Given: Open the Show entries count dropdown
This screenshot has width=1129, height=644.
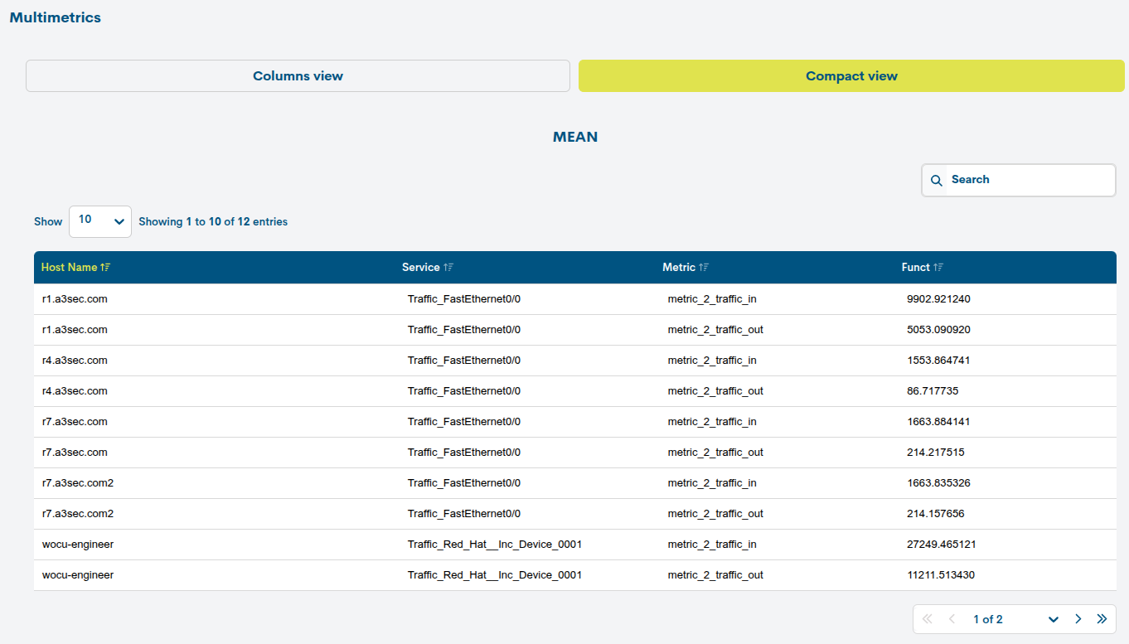Looking at the screenshot, I should (x=99, y=221).
